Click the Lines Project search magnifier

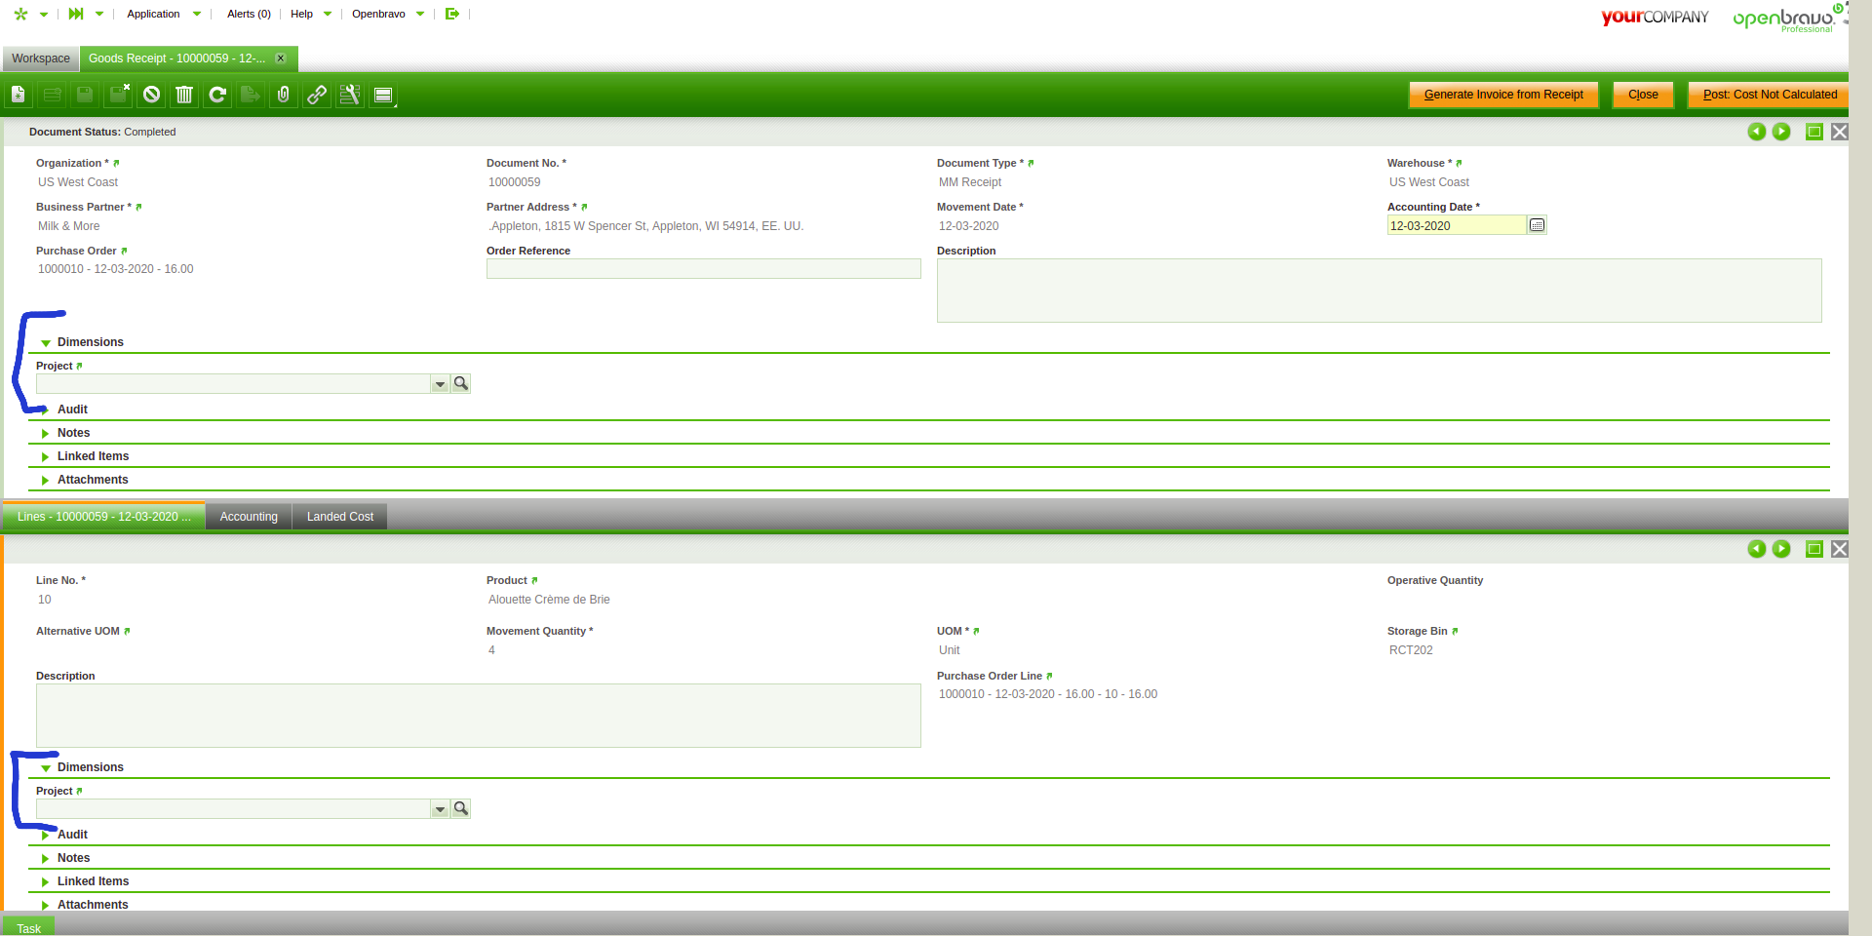(x=461, y=809)
